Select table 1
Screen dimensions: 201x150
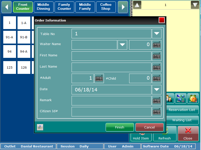10,23
